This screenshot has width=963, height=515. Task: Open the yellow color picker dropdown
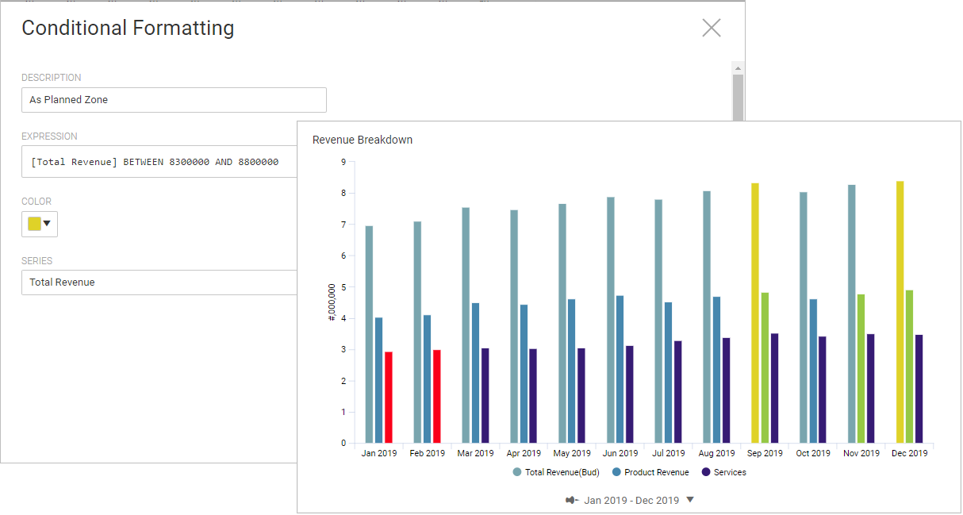point(40,224)
